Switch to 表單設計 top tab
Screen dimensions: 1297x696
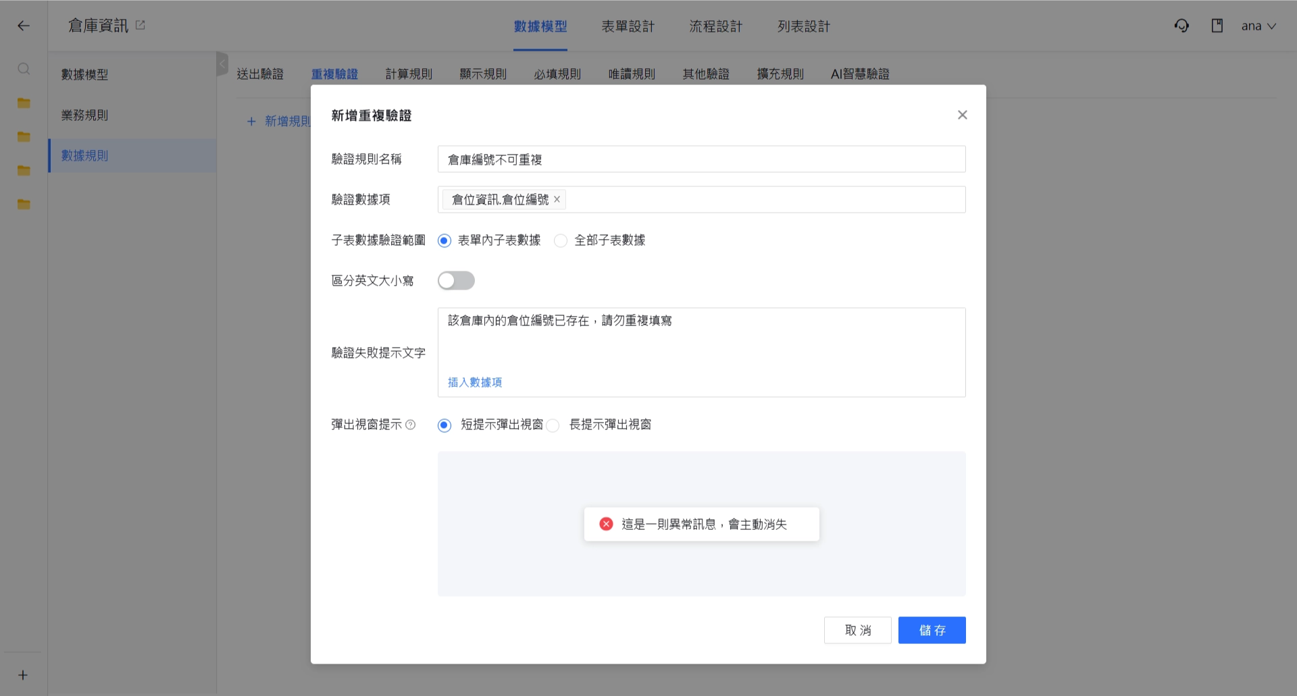(628, 26)
